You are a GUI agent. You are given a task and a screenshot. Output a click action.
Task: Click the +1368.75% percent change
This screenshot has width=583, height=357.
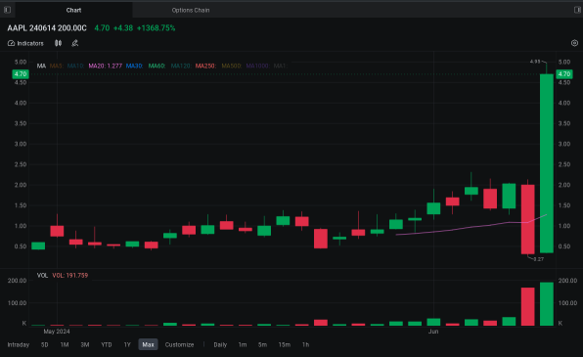(157, 28)
